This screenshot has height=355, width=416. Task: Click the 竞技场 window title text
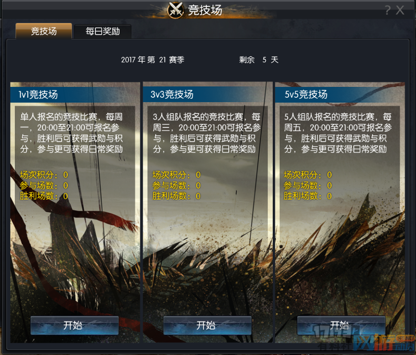click(205, 10)
